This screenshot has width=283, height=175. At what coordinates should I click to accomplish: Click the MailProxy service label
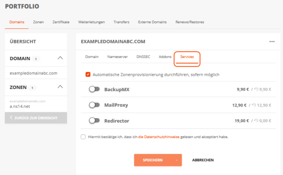click(x=116, y=105)
